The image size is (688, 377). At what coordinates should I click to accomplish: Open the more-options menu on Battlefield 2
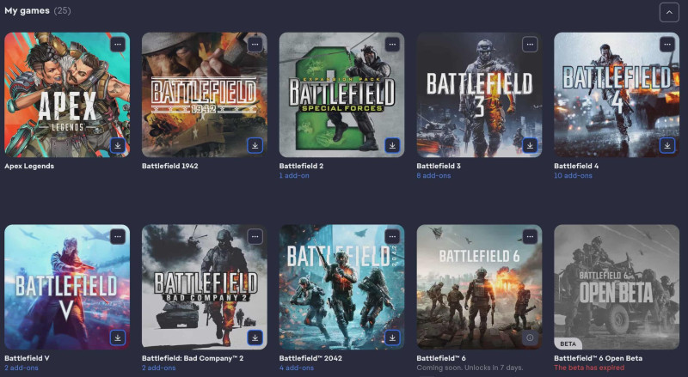tap(392, 45)
